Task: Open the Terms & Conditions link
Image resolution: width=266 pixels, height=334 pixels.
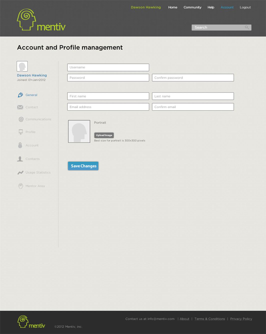Action: pyautogui.click(x=210, y=319)
